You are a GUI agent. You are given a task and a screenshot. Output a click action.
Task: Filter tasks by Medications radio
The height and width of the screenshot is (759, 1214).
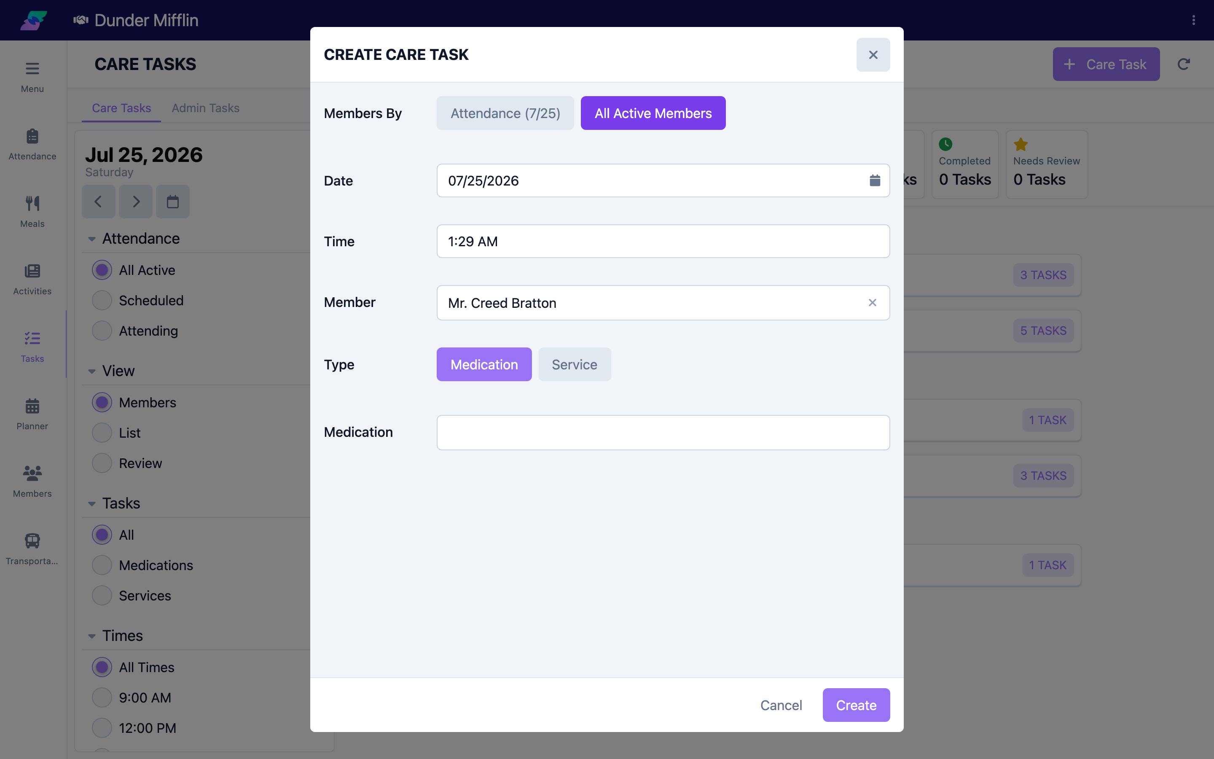click(x=102, y=565)
